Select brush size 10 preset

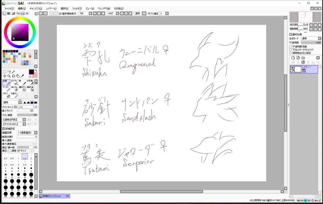[6, 176]
